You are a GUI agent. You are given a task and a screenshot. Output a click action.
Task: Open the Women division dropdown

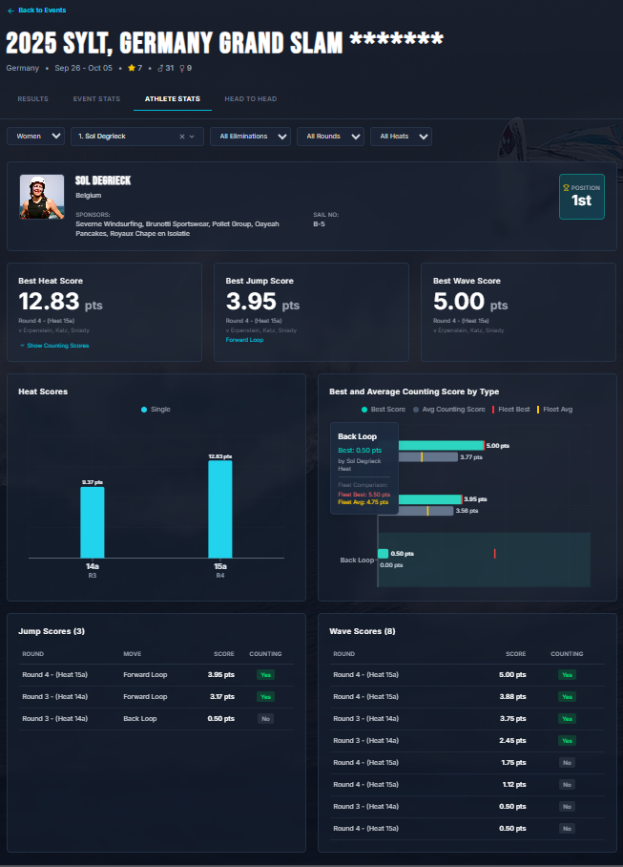tap(36, 136)
